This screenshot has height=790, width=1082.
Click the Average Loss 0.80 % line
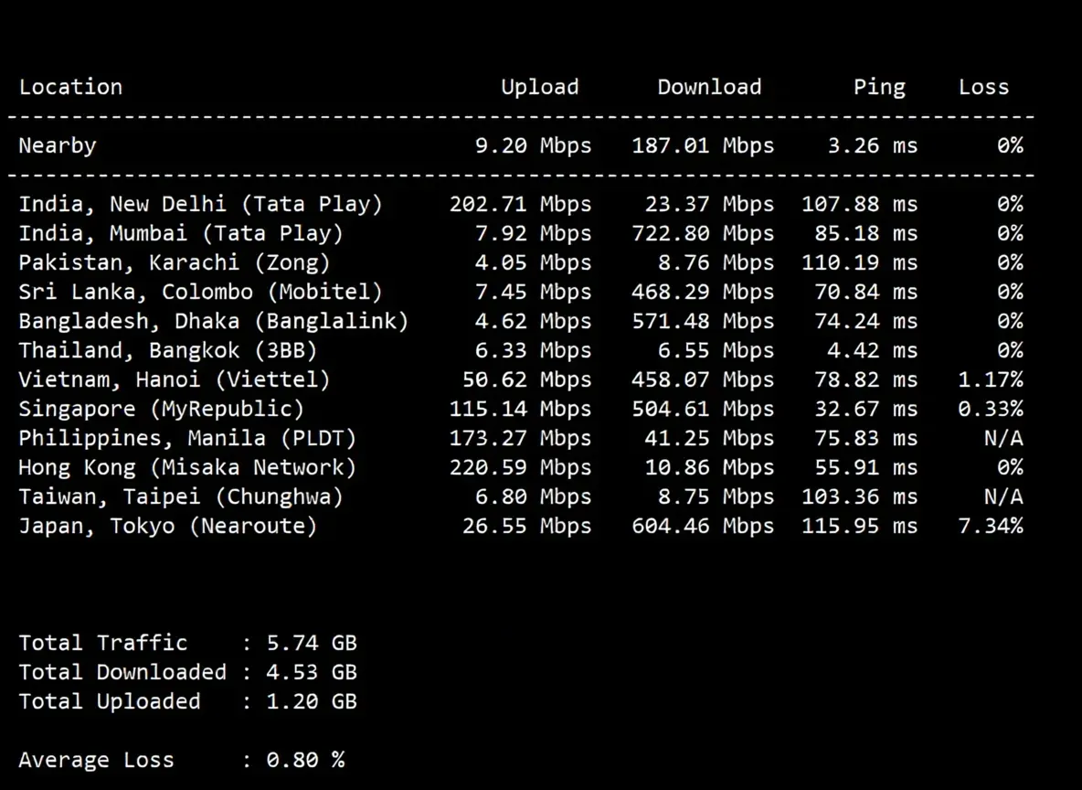click(x=182, y=761)
